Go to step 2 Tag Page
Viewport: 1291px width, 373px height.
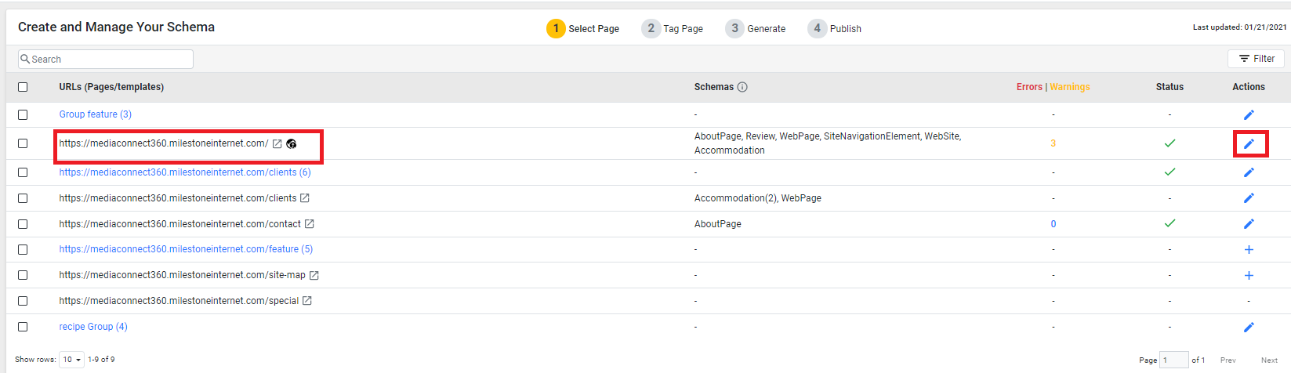click(x=673, y=29)
